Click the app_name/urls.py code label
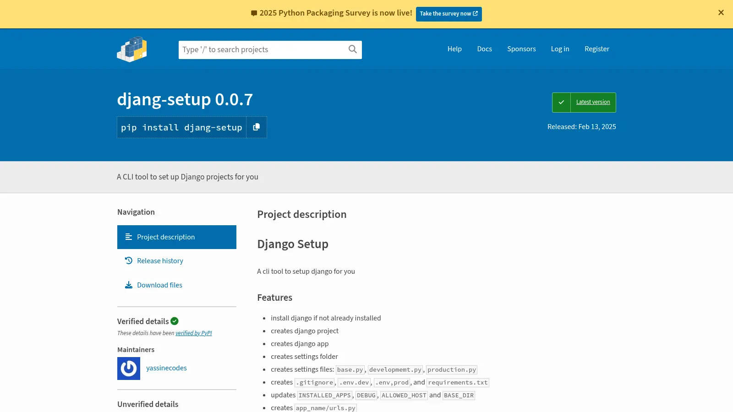 pyautogui.click(x=325, y=408)
